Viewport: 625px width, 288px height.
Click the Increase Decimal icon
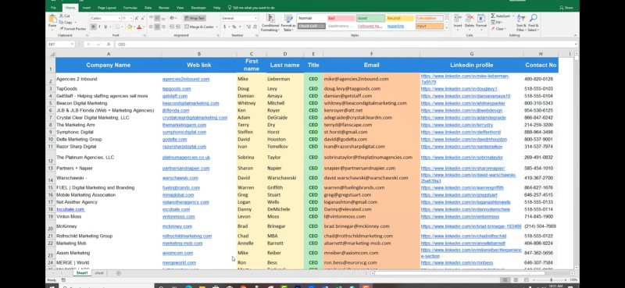click(248, 27)
